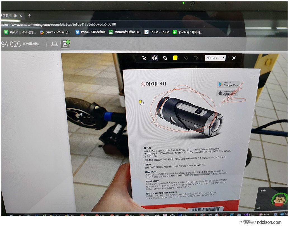
Task: Click the screen share laptop icon
Action: (55, 44)
